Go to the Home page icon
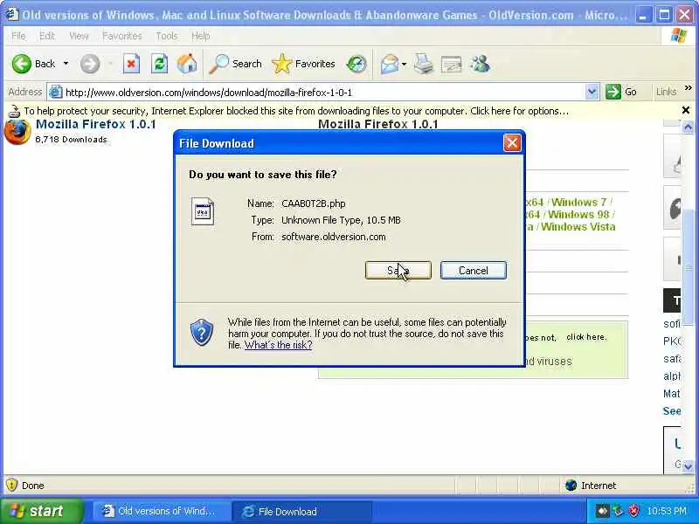This screenshot has width=699, height=524. pos(187,64)
